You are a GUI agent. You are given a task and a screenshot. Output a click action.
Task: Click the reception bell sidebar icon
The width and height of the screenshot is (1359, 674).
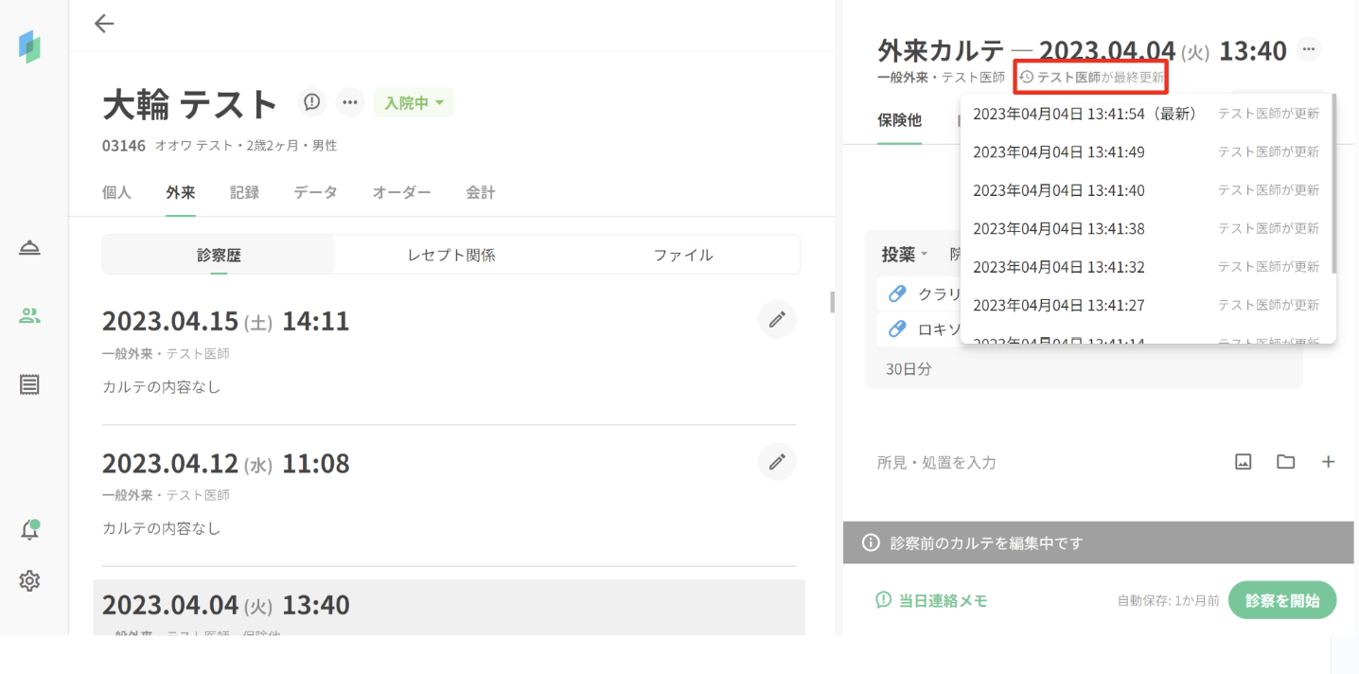(x=29, y=248)
